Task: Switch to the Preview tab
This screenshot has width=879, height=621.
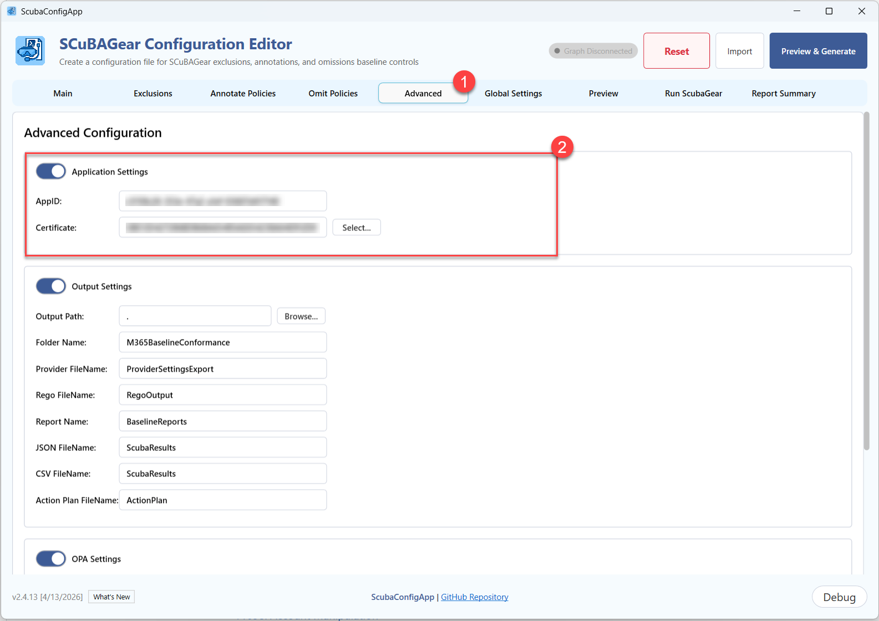Action: click(603, 94)
